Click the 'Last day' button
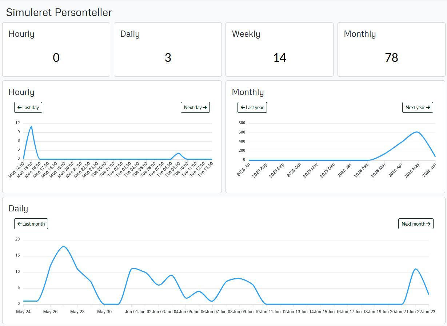The width and height of the screenshot is (447, 326). coord(28,107)
